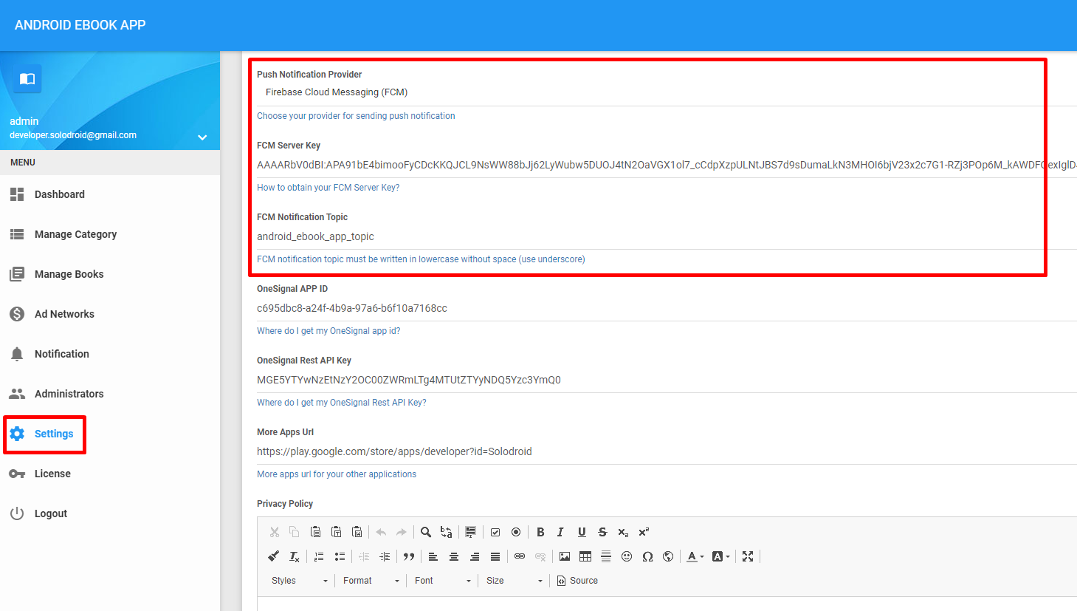Click the Insert Image icon
1077x611 pixels.
[565, 556]
